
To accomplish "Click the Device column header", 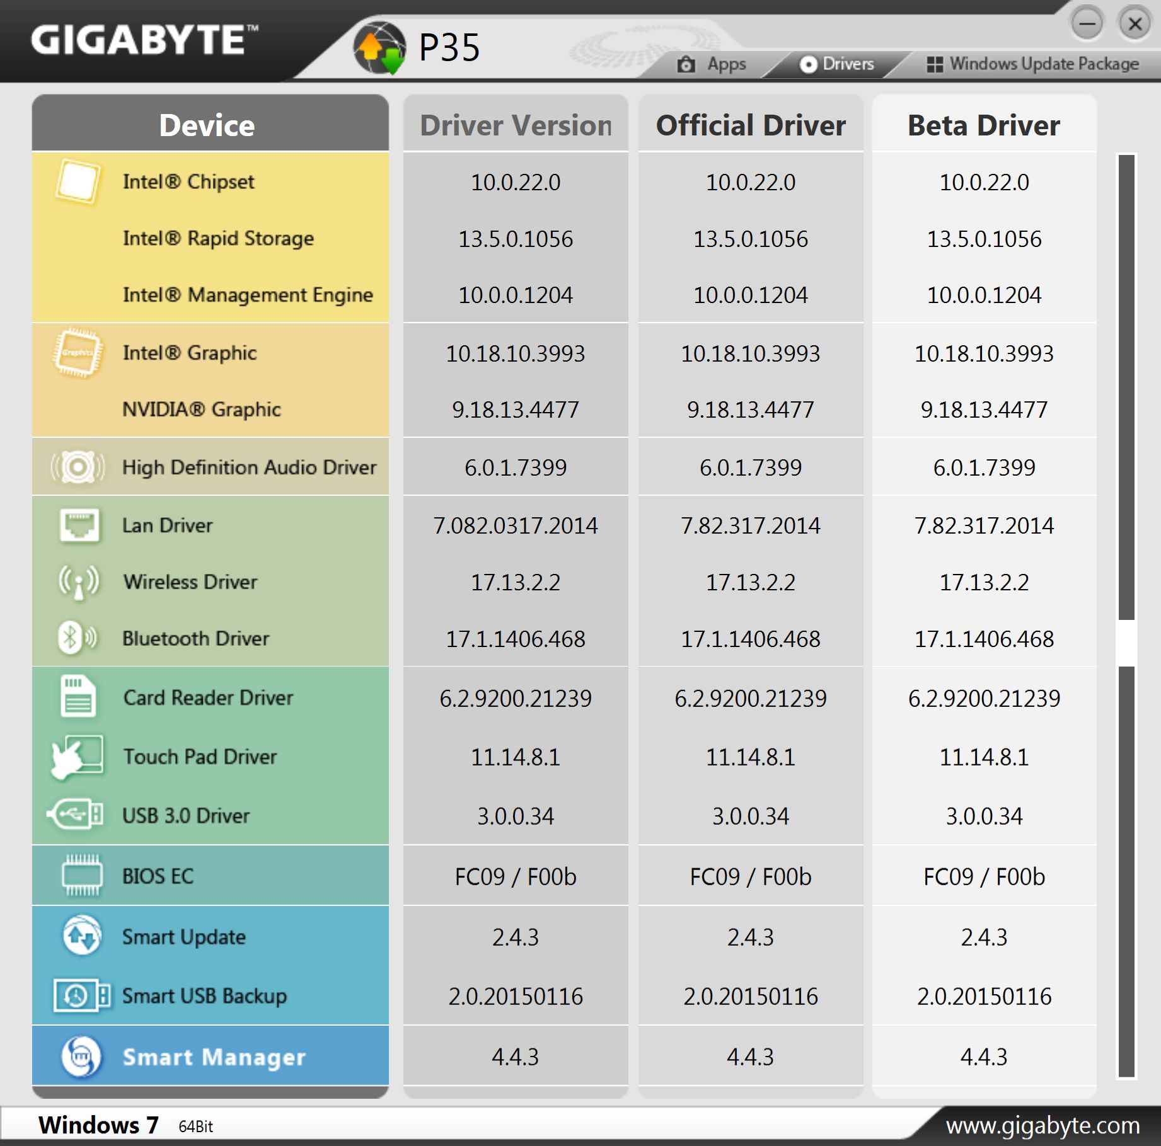I will click(x=210, y=124).
